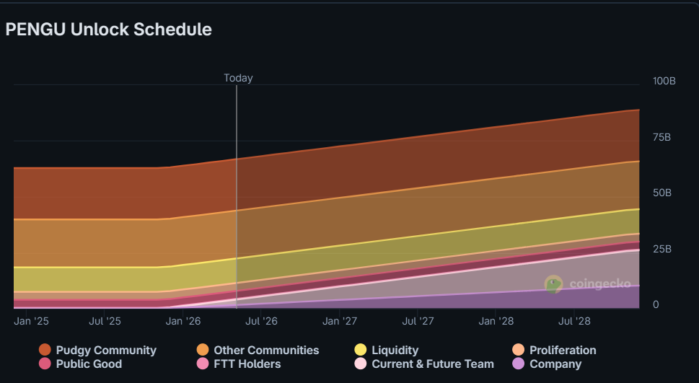Click the 0 y-axis label
The width and height of the screenshot is (699, 383).
pyautogui.click(x=656, y=304)
